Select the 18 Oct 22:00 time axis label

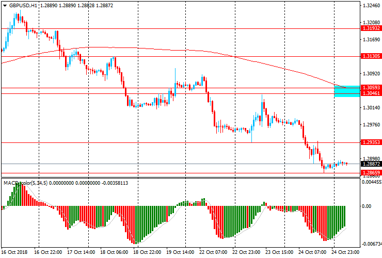tap(147, 252)
